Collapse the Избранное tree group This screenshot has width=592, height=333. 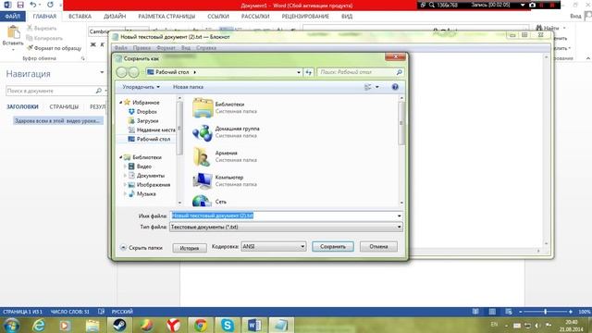point(121,103)
